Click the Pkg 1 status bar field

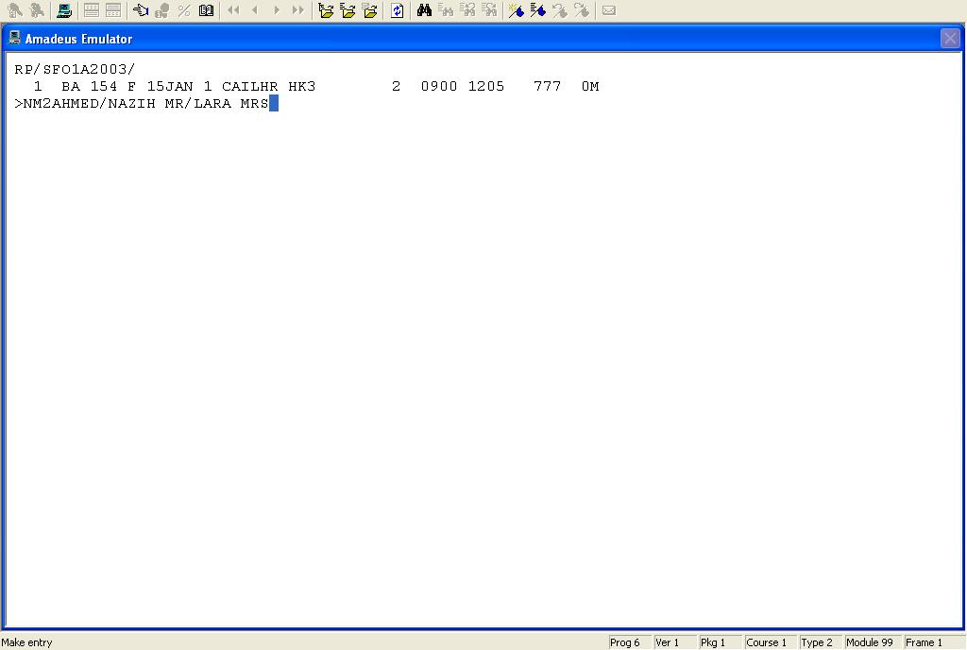(x=719, y=642)
